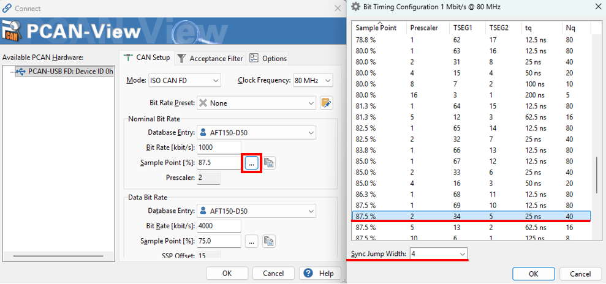
Task: Switch to the Options tab
Action: coord(268,59)
